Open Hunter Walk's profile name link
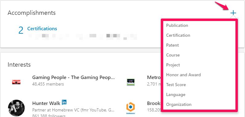The image size is (245, 117). 46,103
